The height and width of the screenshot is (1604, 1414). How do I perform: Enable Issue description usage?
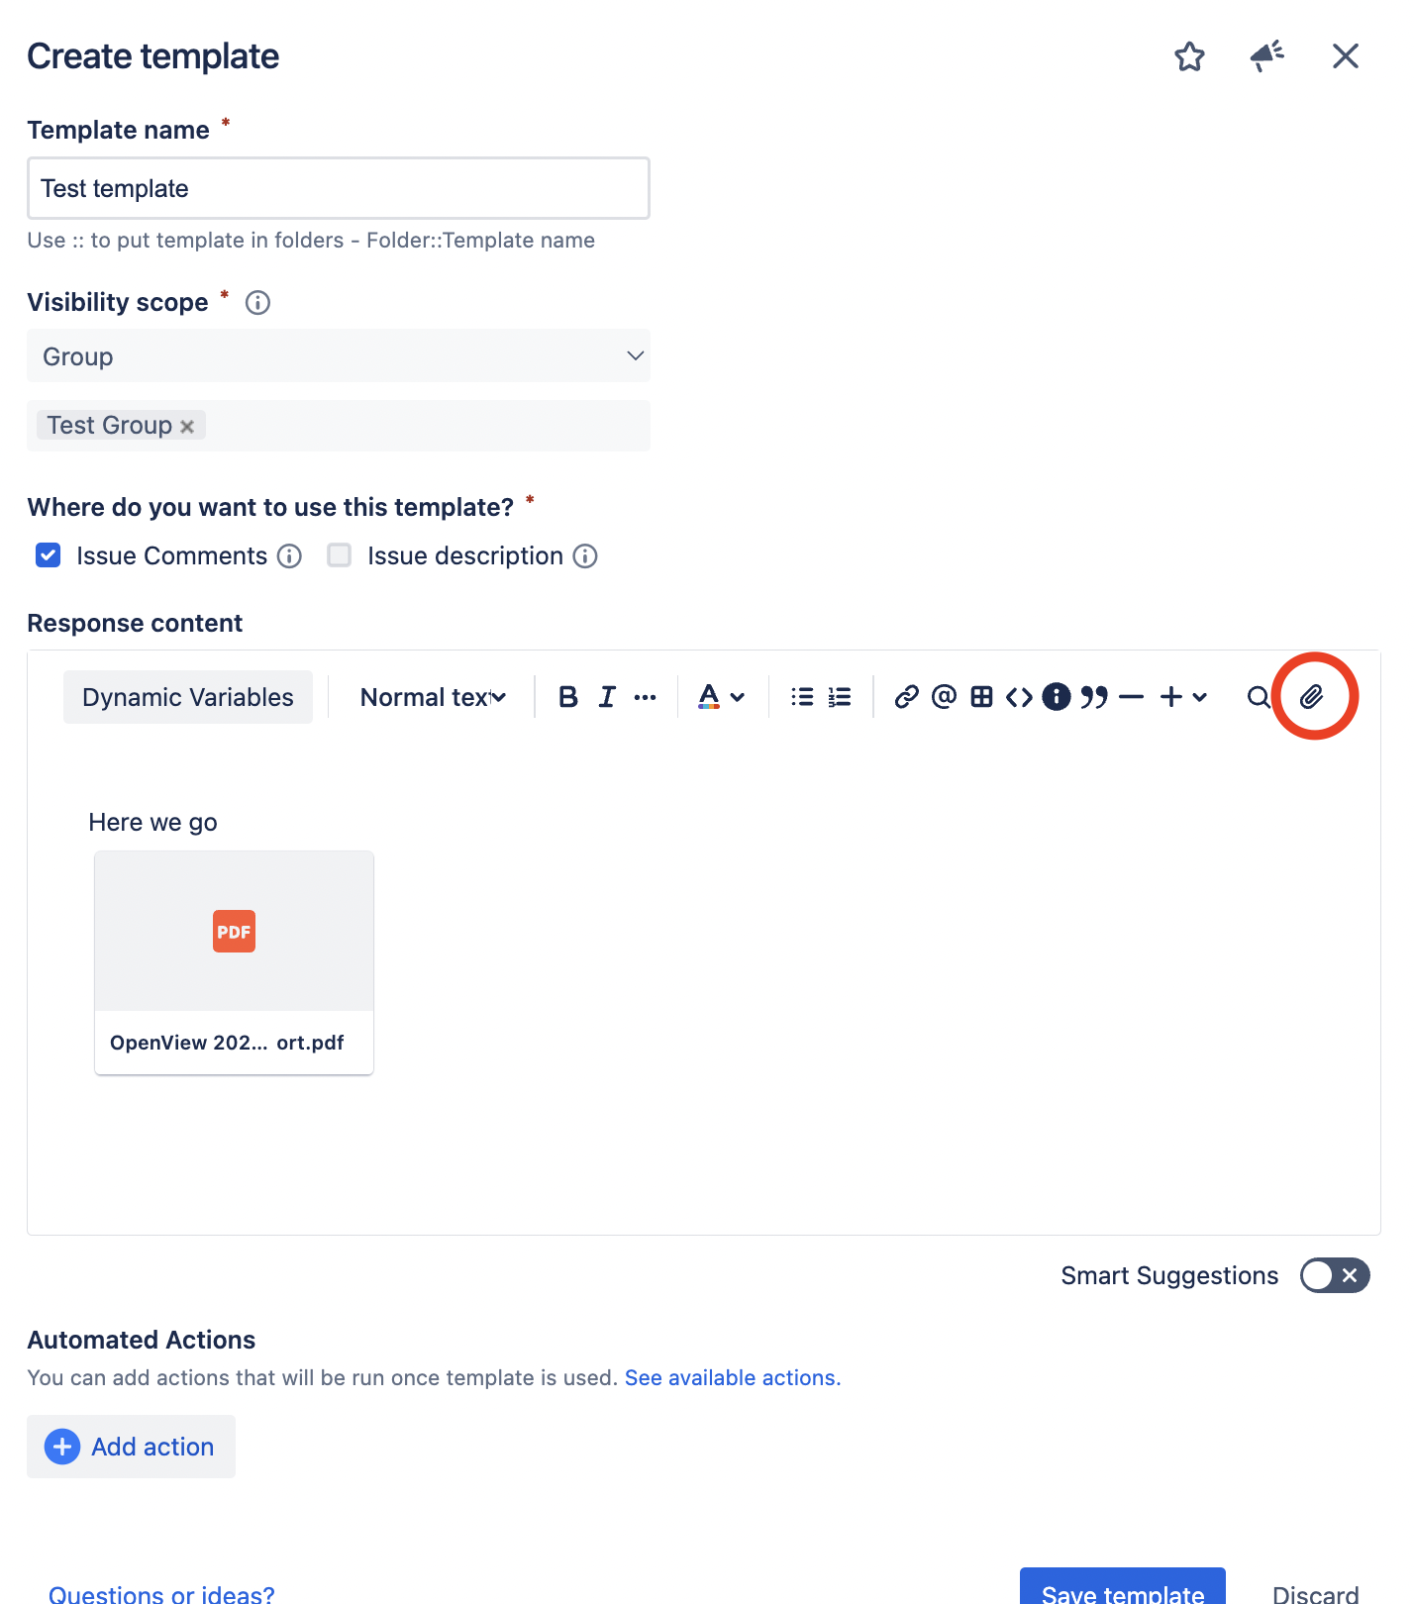click(x=340, y=555)
